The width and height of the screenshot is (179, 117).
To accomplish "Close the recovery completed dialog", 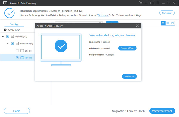I will coord(137,26).
